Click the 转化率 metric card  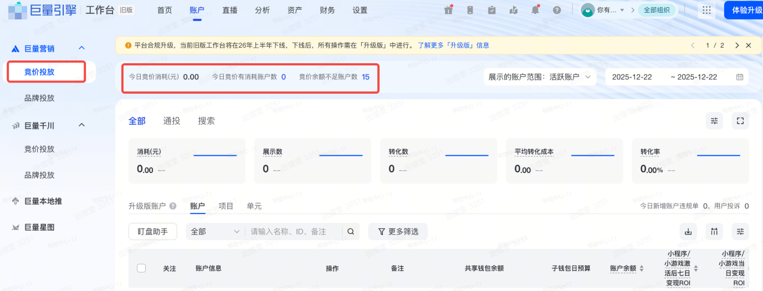tap(690, 161)
